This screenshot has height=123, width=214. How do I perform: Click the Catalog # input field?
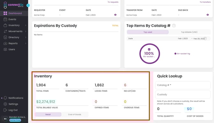click(183, 85)
